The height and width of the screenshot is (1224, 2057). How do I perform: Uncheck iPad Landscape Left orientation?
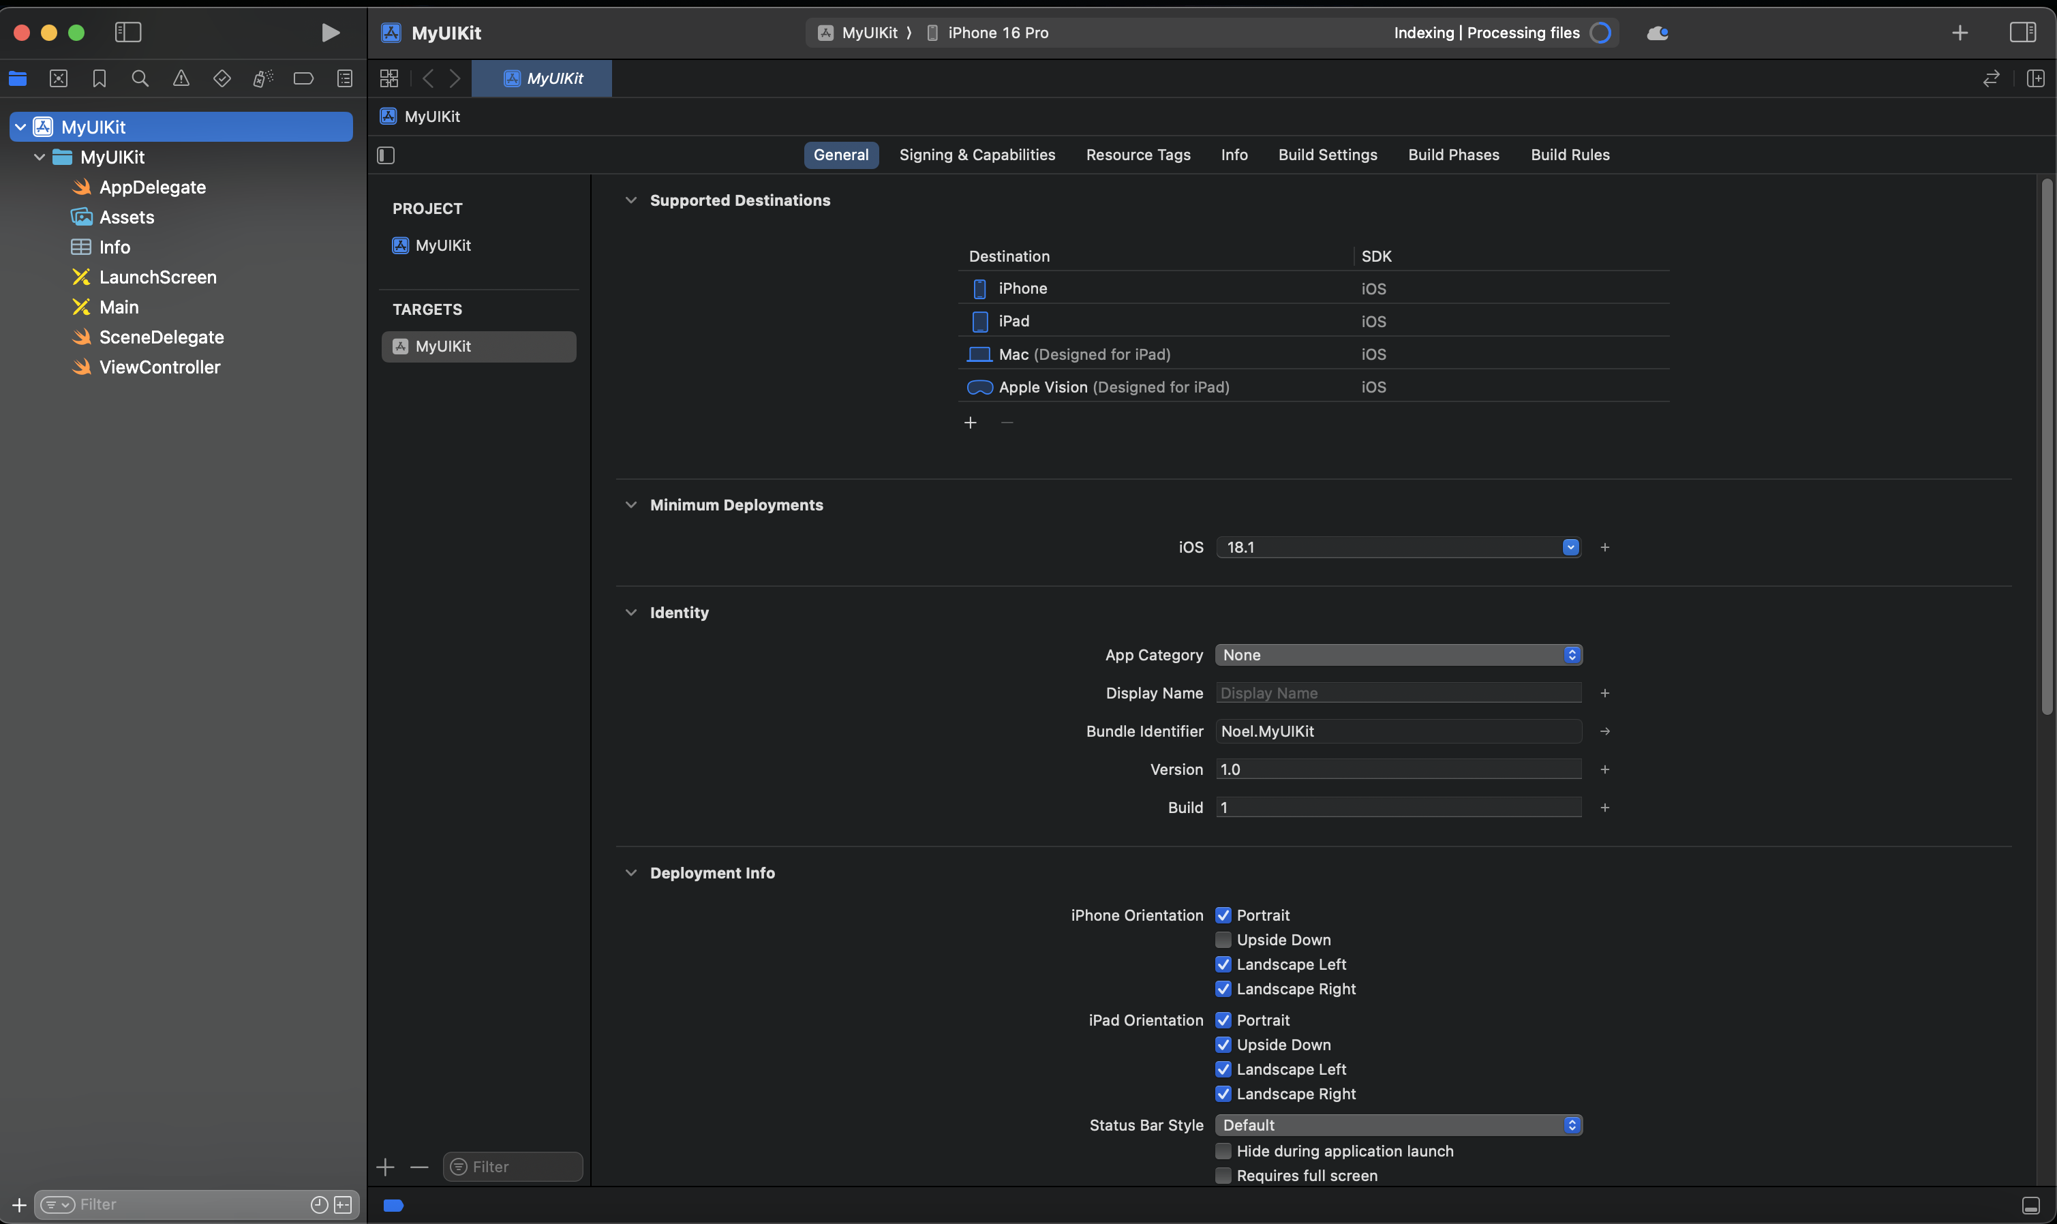click(x=1223, y=1069)
